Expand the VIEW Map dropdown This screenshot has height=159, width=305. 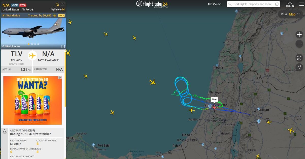[x=291, y=14]
